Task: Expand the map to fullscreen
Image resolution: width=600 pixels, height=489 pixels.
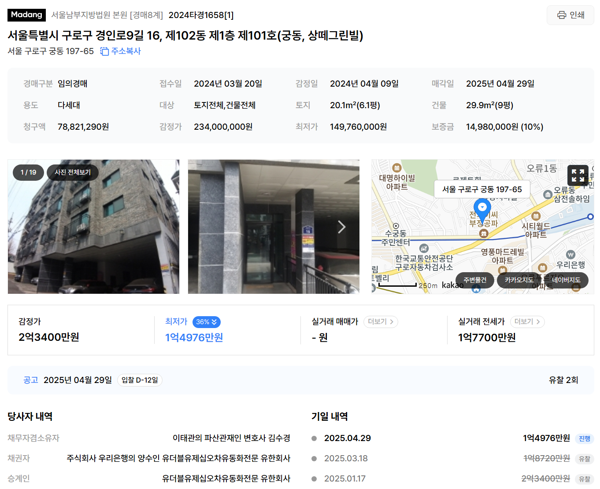Action: point(578,175)
